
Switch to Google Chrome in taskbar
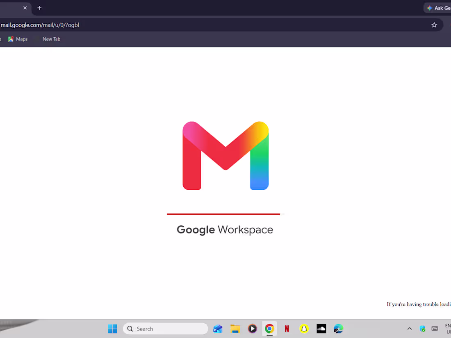coord(269,329)
